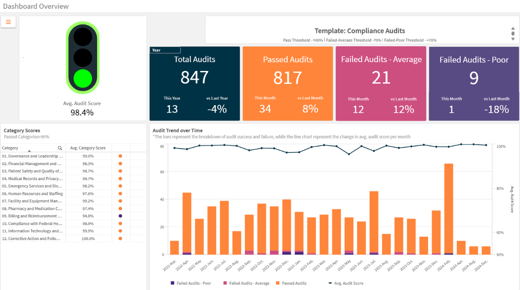Select the 06. Human Resources and Staffing row

32,193
